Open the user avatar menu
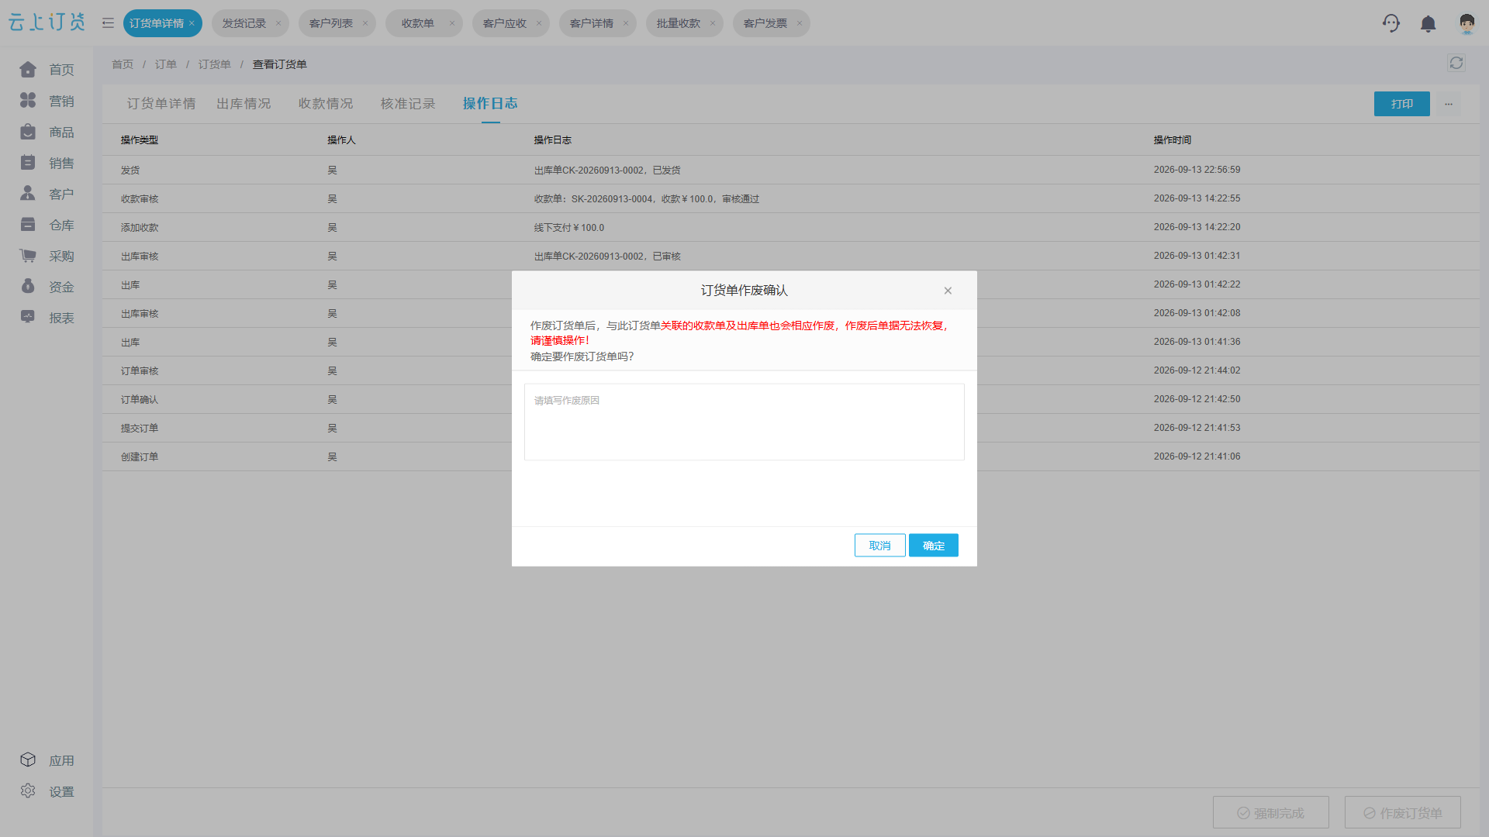The width and height of the screenshot is (1489, 837). 1467,23
